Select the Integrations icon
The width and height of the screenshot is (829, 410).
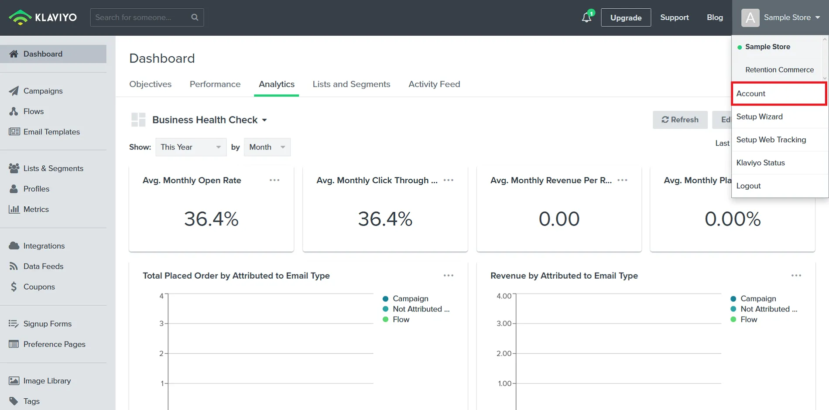coord(14,245)
